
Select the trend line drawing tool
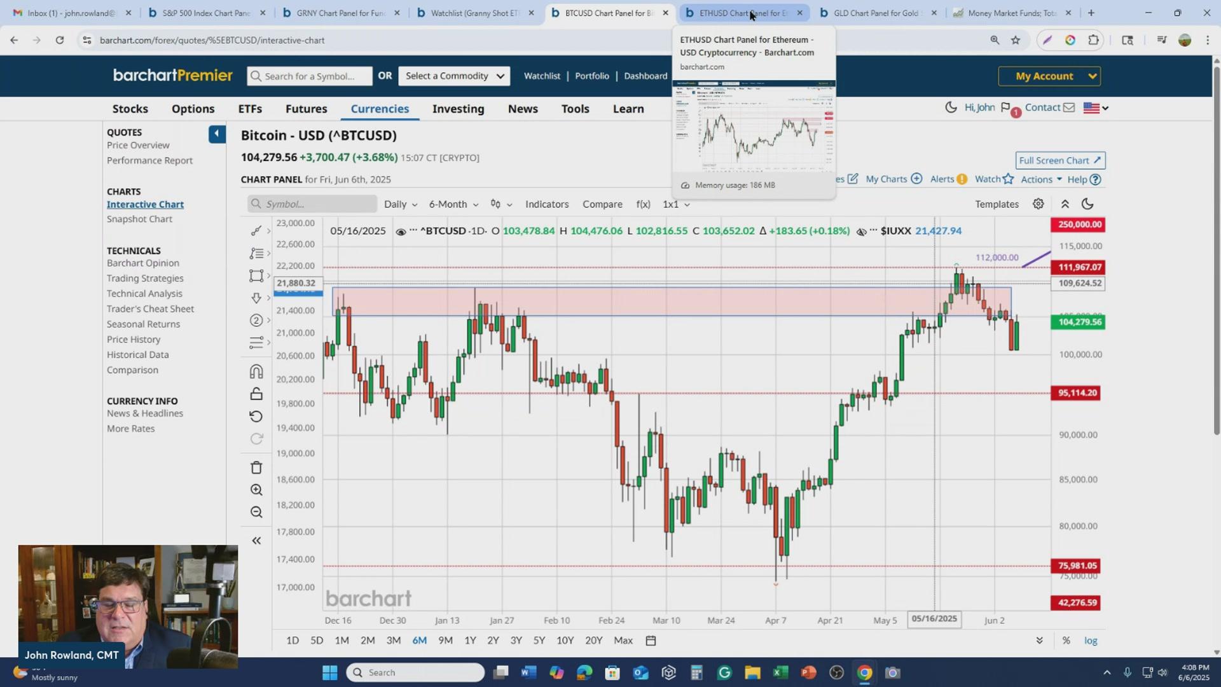coord(256,231)
